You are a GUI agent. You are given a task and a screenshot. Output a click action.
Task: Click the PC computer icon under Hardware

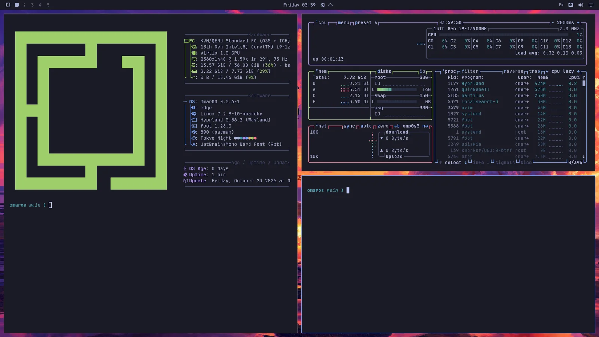pyautogui.click(x=186, y=41)
